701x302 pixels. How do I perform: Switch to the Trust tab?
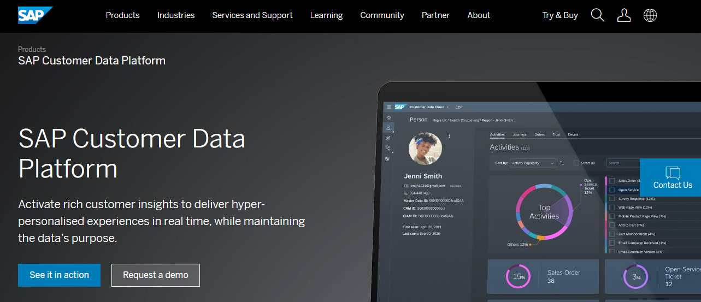(x=556, y=134)
